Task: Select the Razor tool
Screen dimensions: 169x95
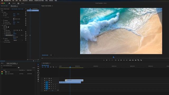Action: [x=38, y=71]
